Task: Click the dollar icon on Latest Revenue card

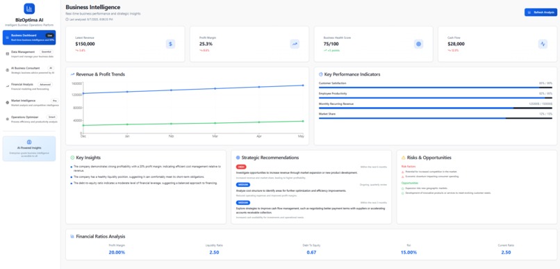Action: (x=170, y=44)
